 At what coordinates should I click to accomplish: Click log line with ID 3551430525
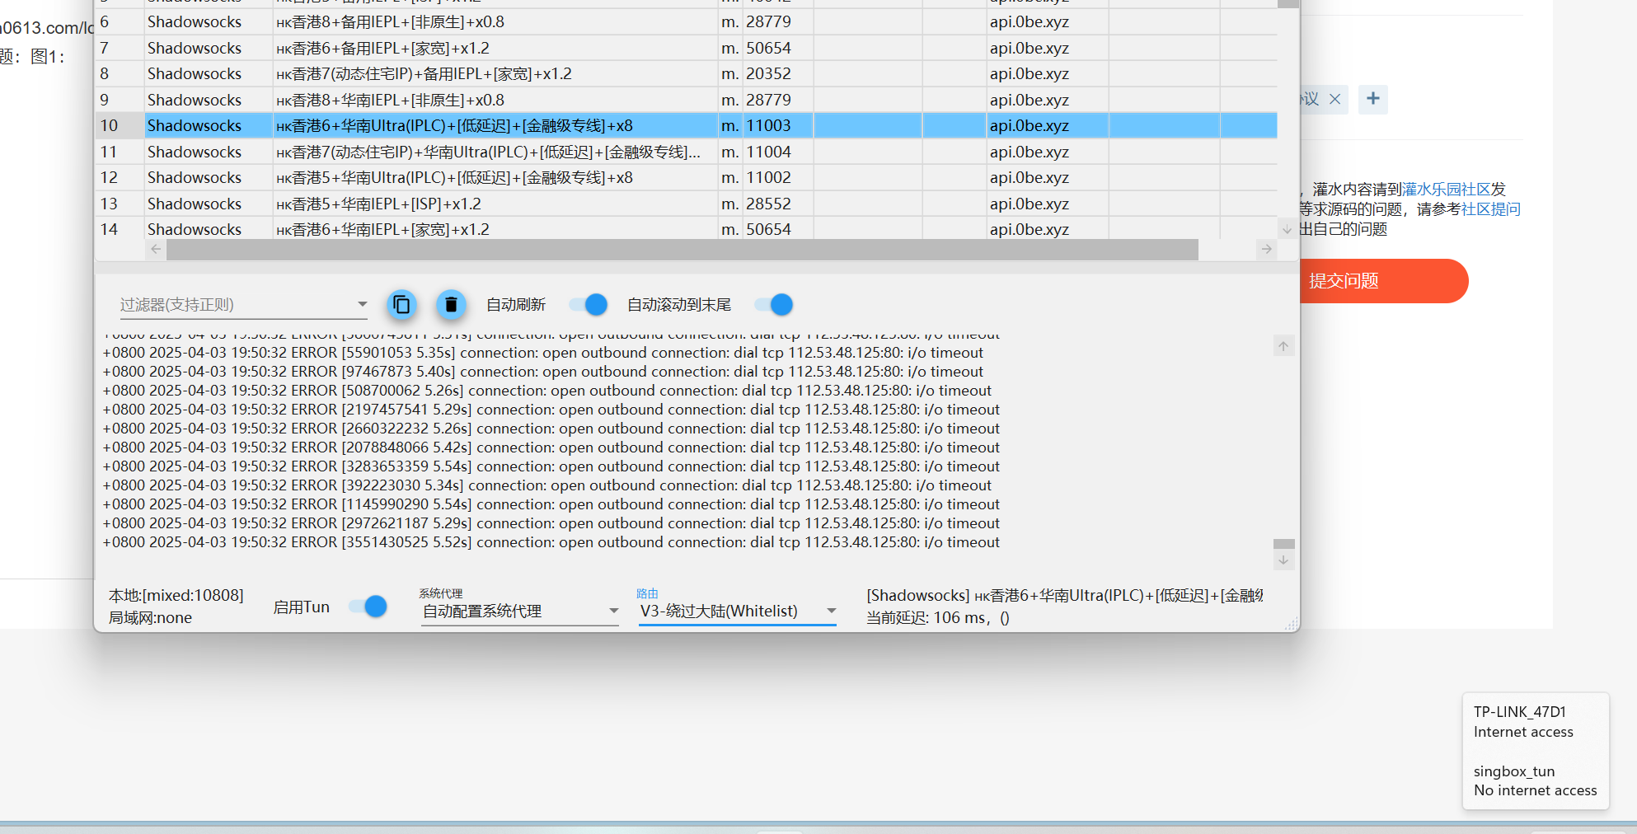point(551,542)
